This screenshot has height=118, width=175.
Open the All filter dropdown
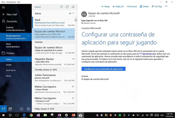(71, 13)
